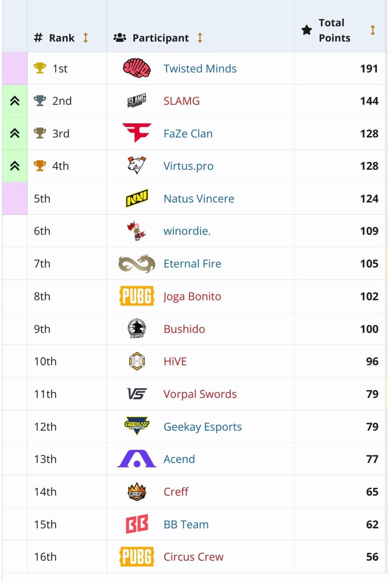Click the Virtus.pro bear logo
This screenshot has width=388, height=581.
coord(137,165)
